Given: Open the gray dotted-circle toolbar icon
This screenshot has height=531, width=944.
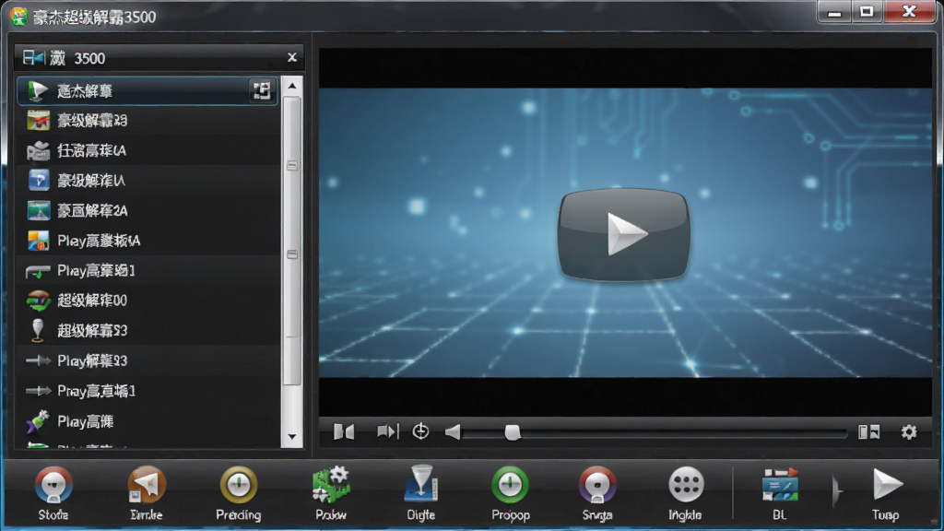Looking at the screenshot, I should 686,485.
